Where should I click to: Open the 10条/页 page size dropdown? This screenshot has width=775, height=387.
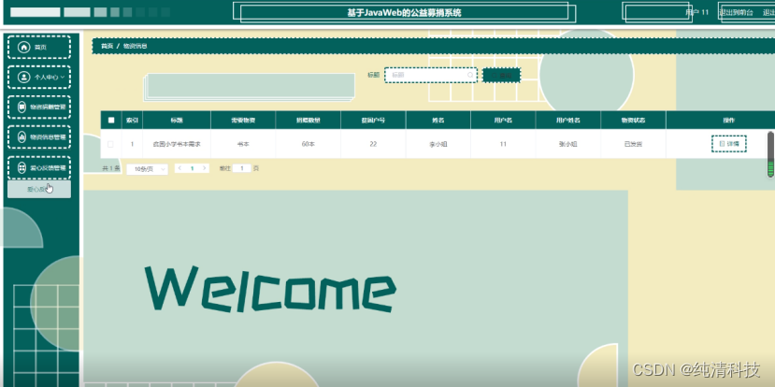tap(148, 169)
